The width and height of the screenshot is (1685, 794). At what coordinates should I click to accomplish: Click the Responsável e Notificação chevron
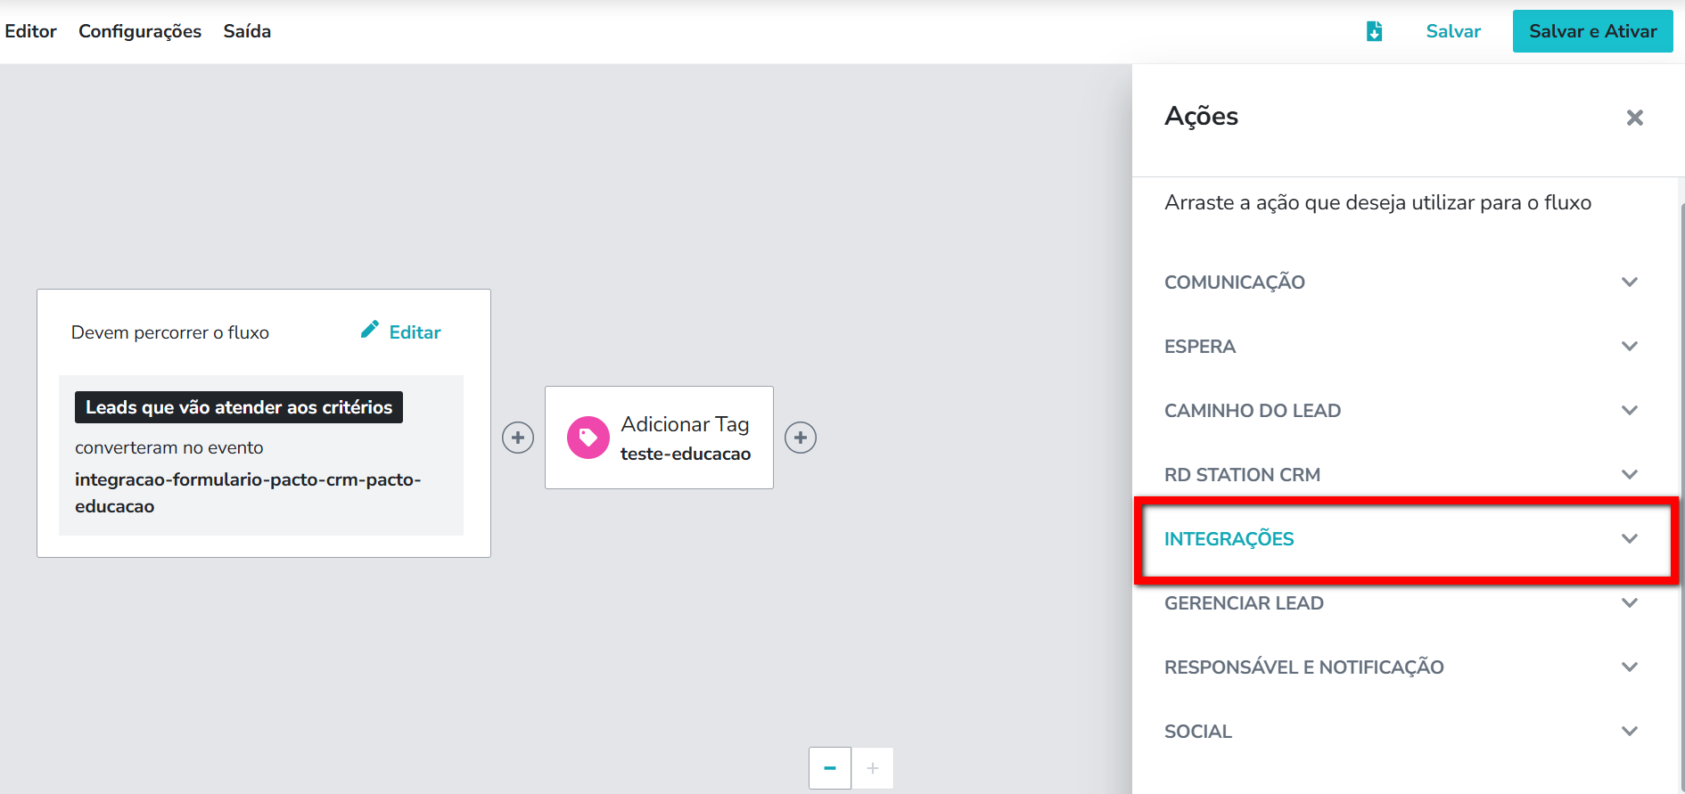pyautogui.click(x=1630, y=667)
